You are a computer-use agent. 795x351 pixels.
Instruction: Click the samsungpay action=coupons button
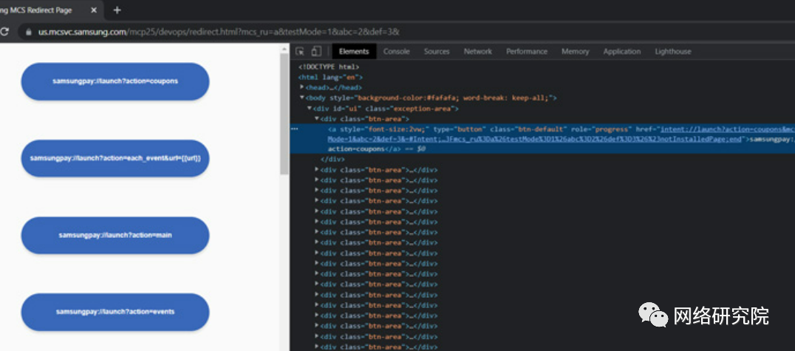point(115,81)
